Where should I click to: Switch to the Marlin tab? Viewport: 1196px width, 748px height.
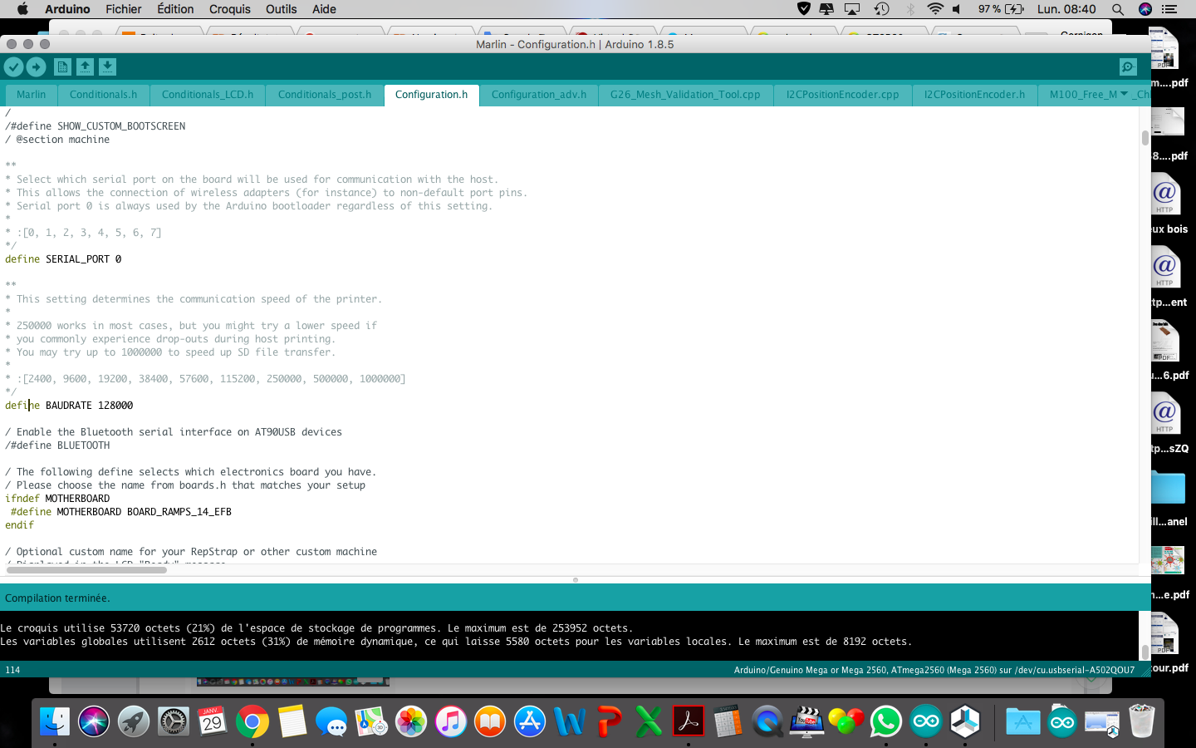(x=32, y=95)
